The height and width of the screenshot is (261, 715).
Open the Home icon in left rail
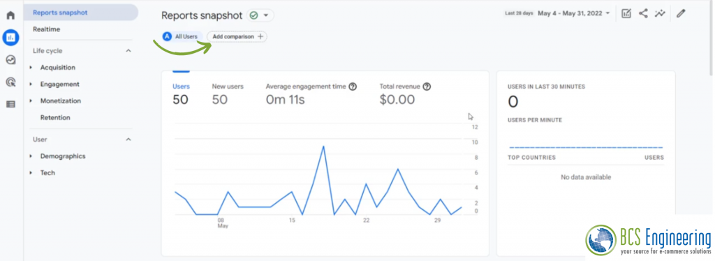(10, 15)
